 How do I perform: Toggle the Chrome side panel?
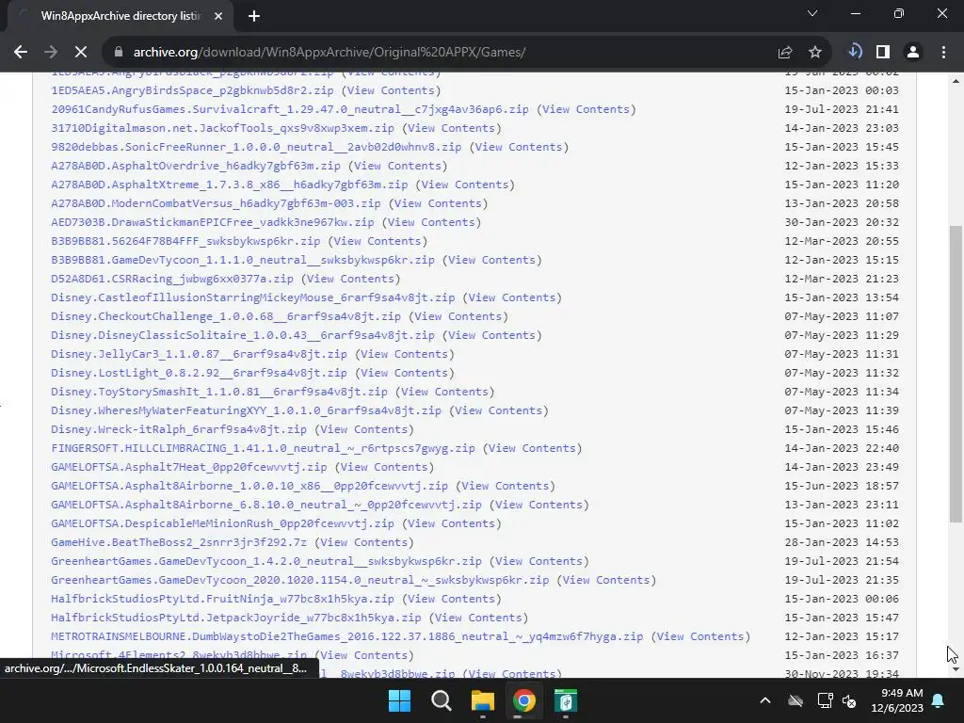883,53
